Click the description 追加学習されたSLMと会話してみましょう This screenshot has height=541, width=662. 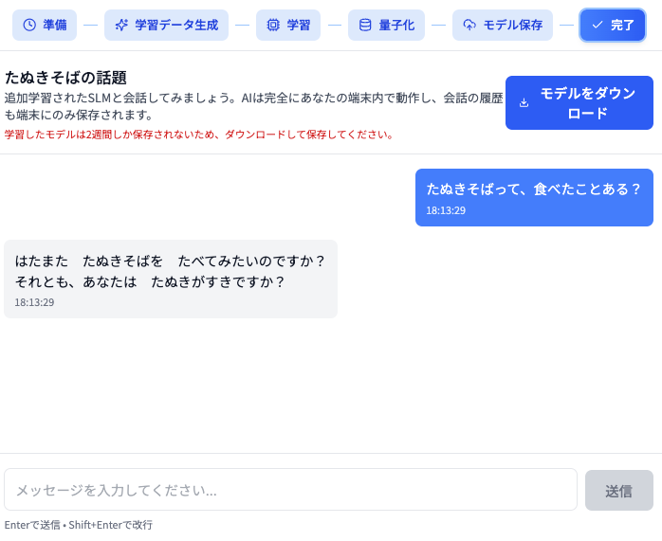pos(253,106)
